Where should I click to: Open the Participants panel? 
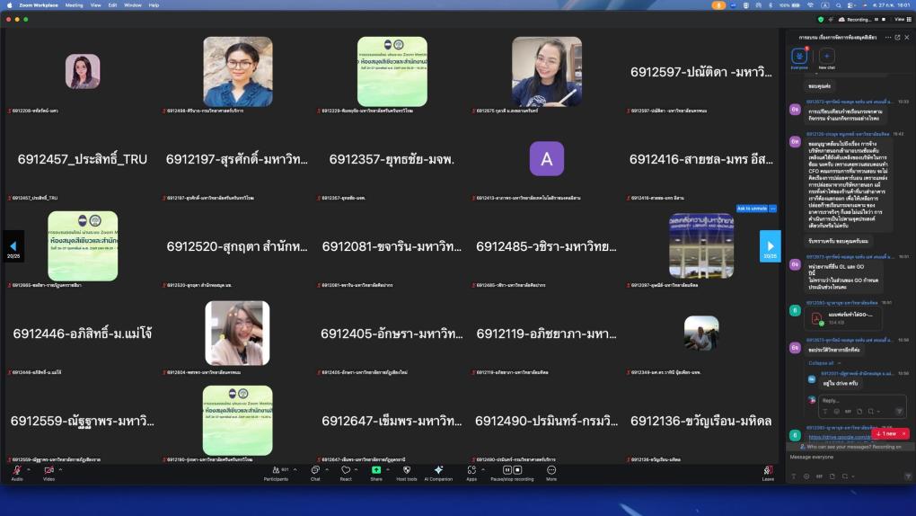point(276,470)
